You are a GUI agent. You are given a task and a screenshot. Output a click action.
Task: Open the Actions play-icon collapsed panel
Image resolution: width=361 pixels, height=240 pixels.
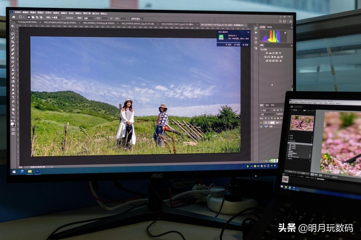[256, 32]
